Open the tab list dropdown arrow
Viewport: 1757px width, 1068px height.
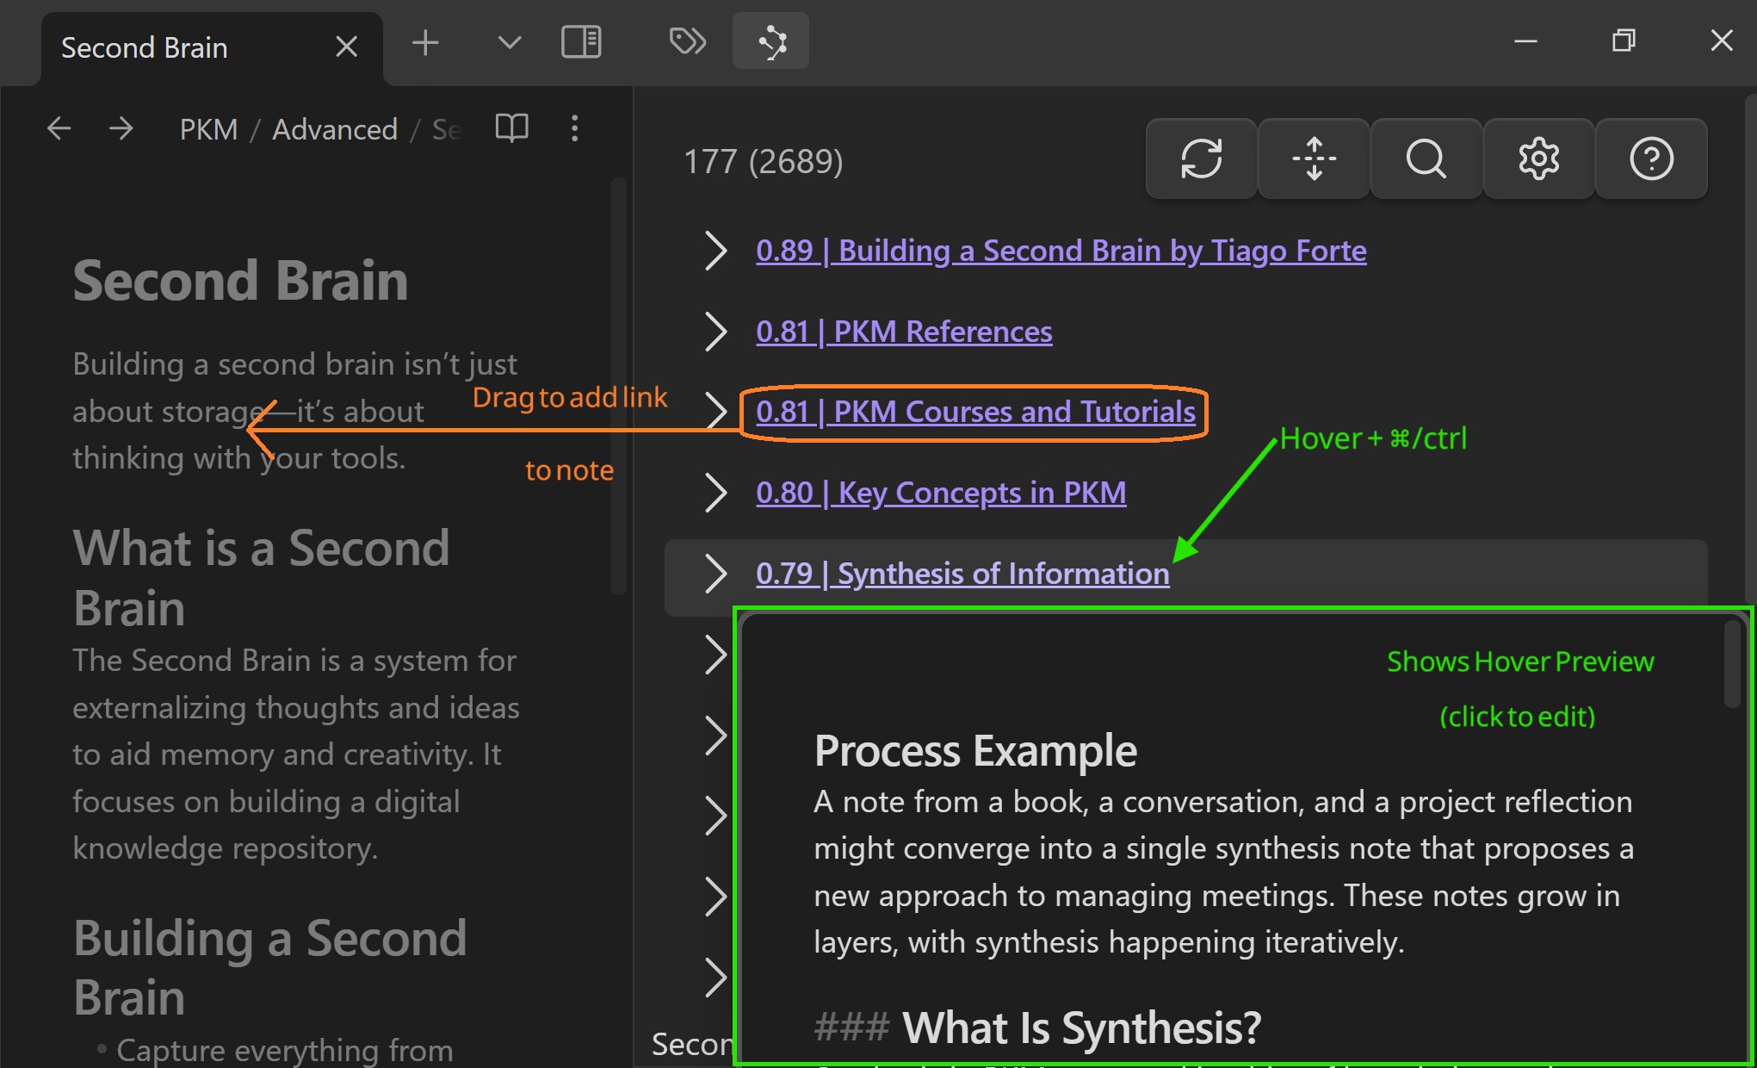(510, 41)
